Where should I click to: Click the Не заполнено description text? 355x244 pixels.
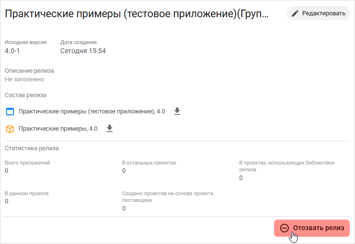point(24,79)
